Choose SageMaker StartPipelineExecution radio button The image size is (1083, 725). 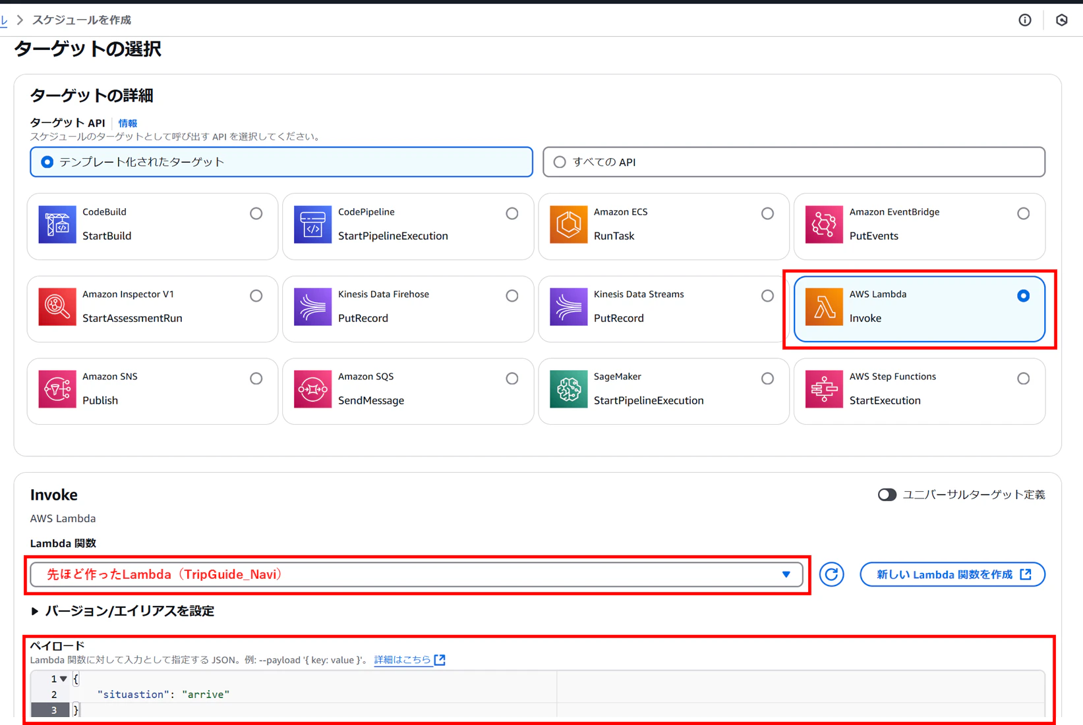pyautogui.click(x=767, y=379)
